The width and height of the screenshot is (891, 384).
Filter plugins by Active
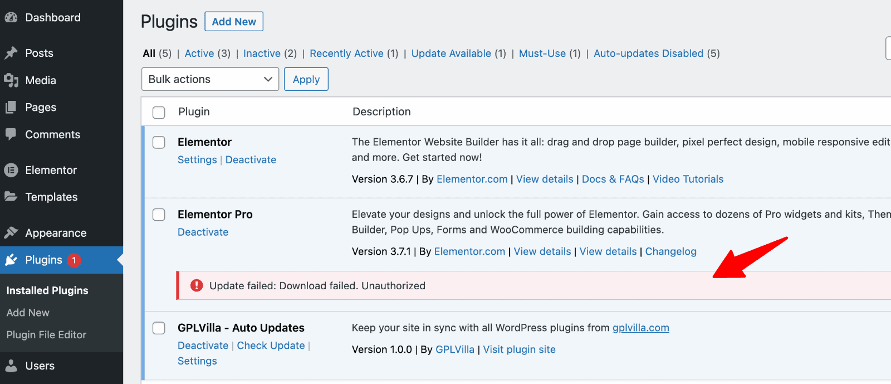click(199, 54)
